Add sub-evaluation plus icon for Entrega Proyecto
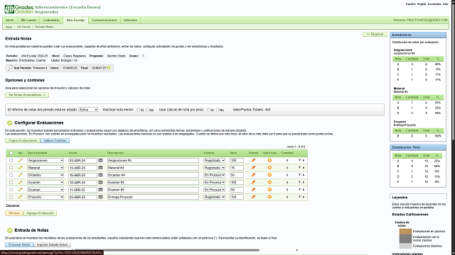 tap(269, 197)
